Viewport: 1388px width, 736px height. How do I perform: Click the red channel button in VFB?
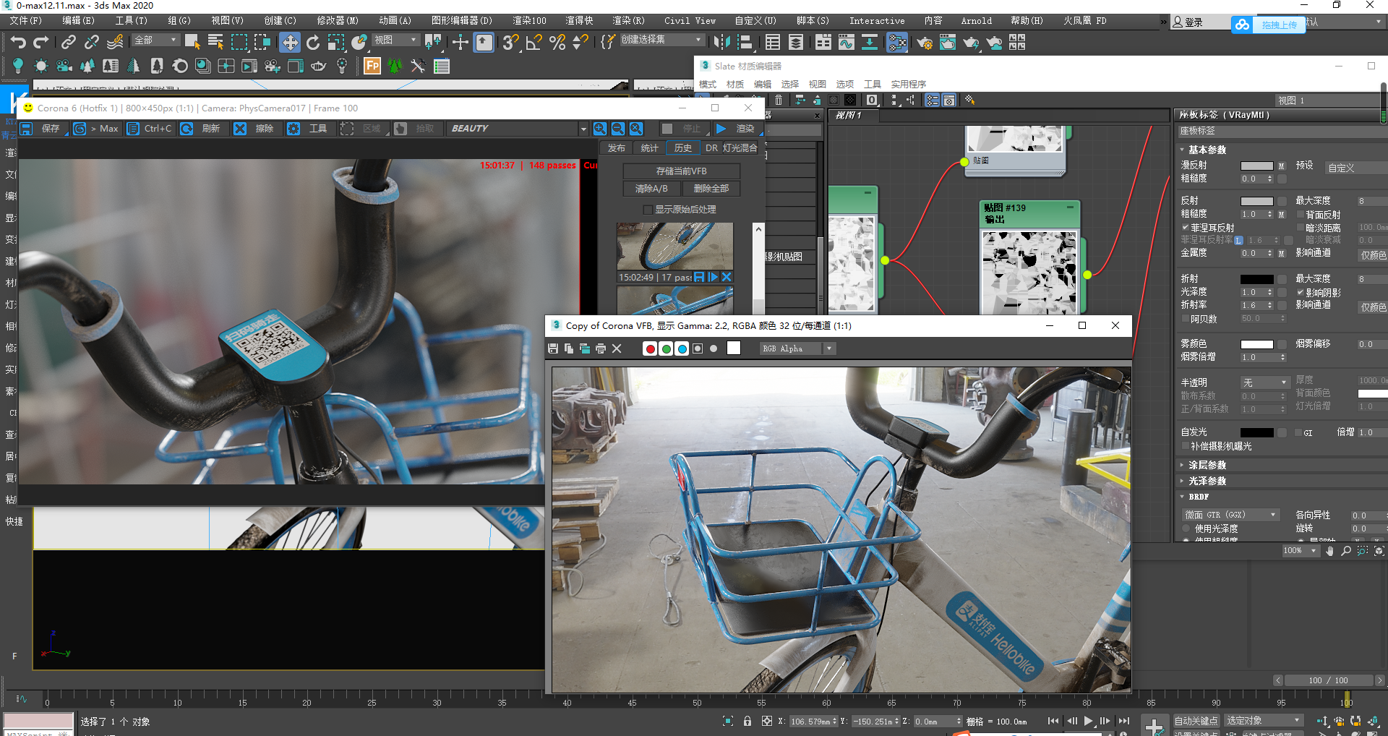pyautogui.click(x=650, y=348)
